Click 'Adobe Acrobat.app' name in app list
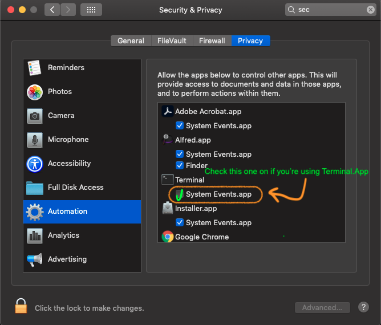This screenshot has height=325, width=381. point(208,112)
